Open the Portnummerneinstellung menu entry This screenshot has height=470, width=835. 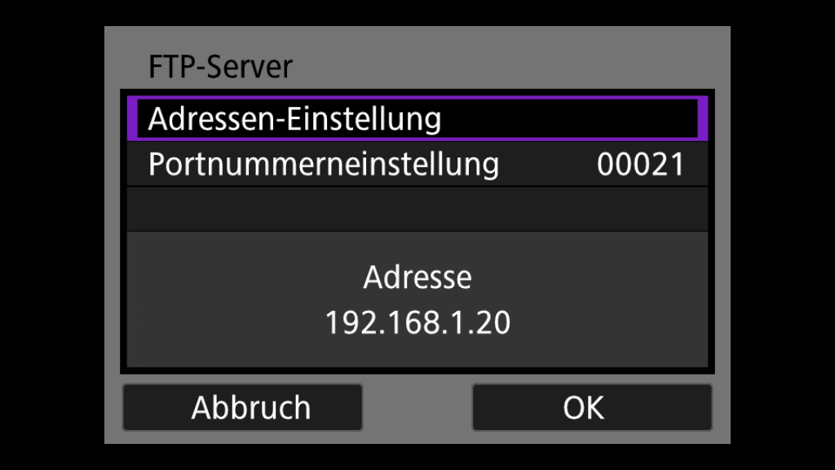(417, 164)
